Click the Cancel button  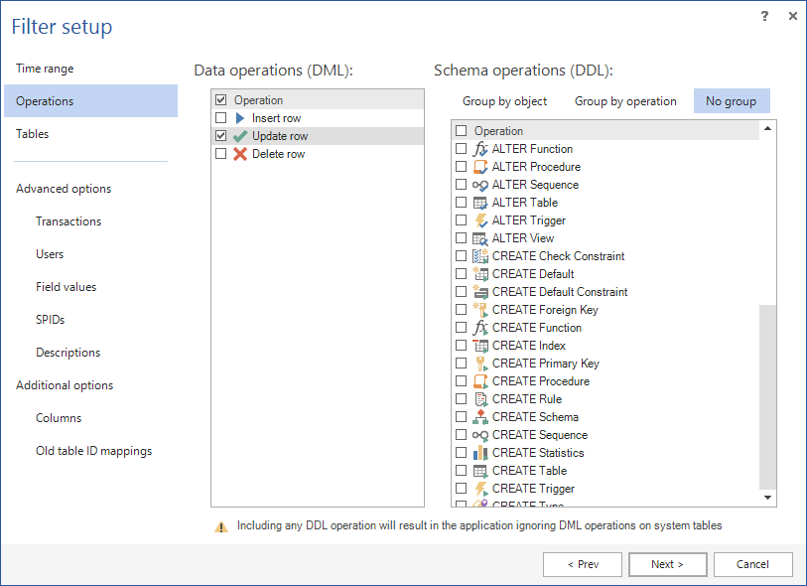(752, 564)
